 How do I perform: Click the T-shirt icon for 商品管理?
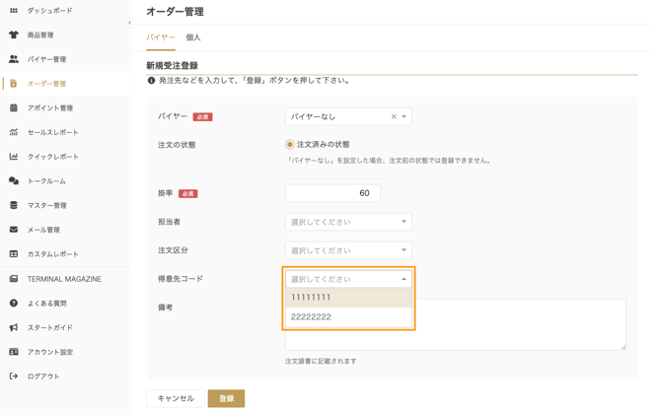tap(14, 35)
